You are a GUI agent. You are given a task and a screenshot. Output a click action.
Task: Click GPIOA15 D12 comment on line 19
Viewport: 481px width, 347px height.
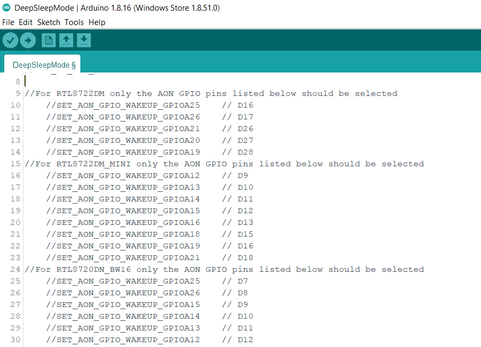tap(150, 211)
